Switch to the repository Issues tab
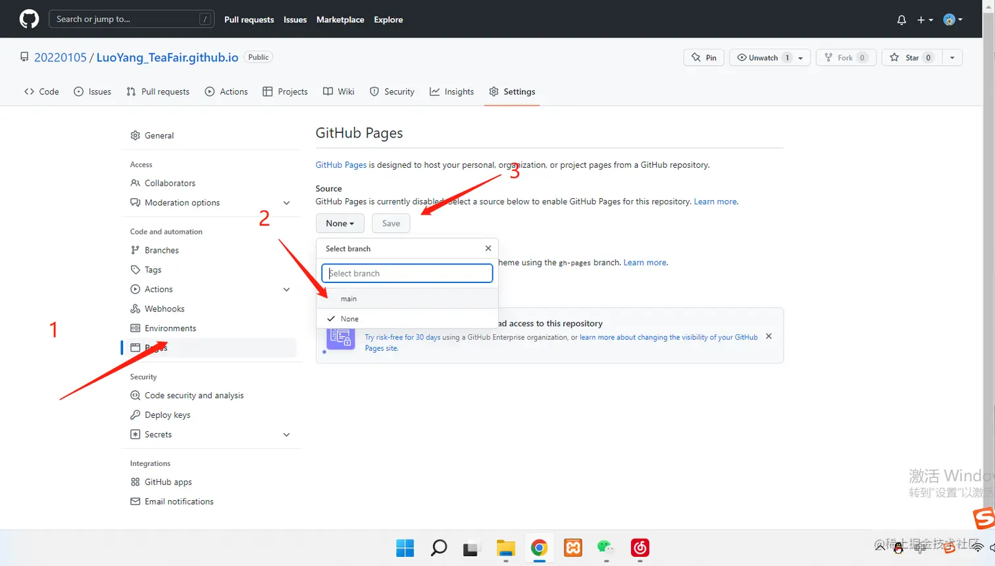 tap(92, 91)
